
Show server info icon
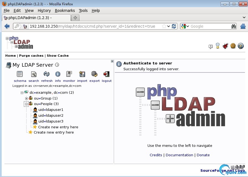58,74
